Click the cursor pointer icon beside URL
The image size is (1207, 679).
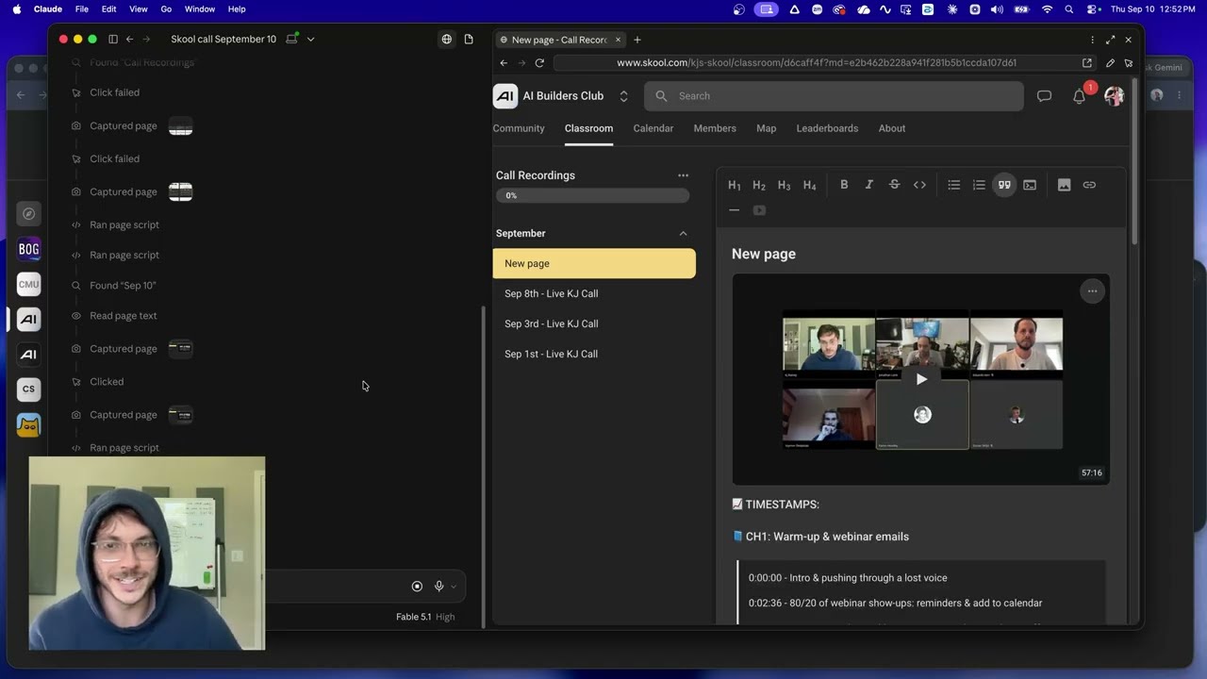click(x=1129, y=63)
